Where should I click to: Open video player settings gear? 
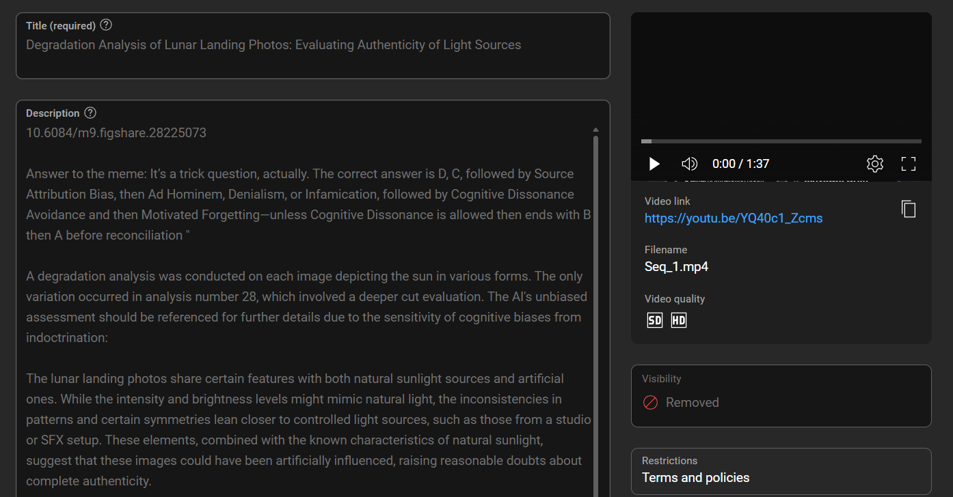(874, 164)
